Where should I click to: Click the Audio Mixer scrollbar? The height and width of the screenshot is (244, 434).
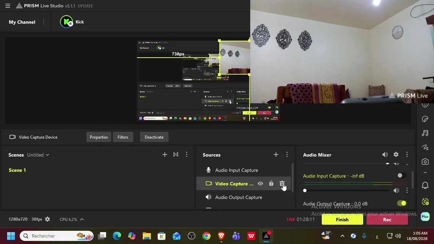[413, 180]
